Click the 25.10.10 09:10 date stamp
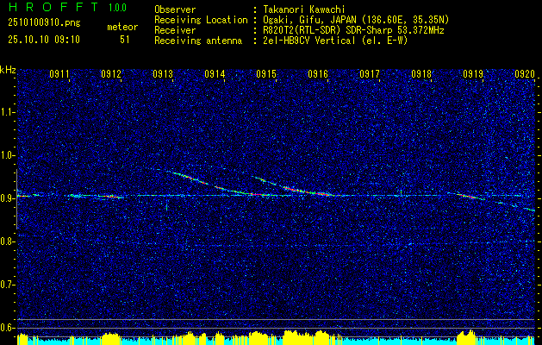 [x=43, y=39]
